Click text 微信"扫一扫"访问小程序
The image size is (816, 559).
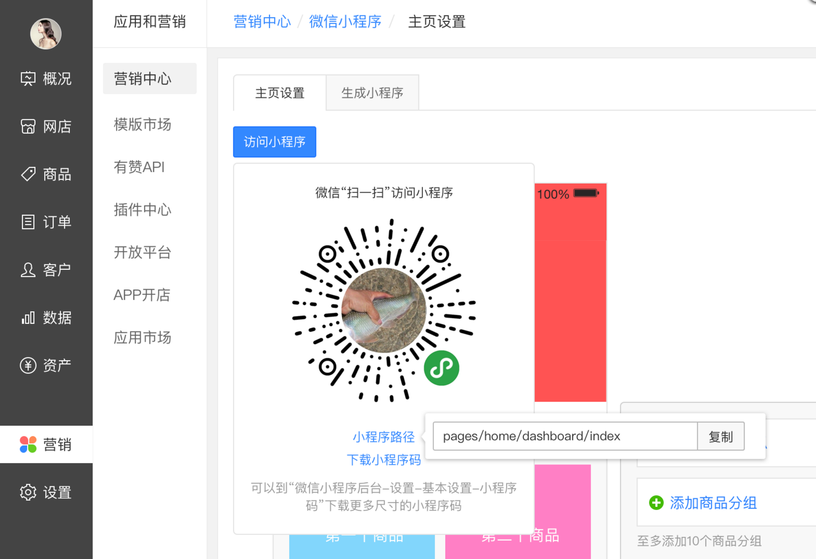[384, 193]
